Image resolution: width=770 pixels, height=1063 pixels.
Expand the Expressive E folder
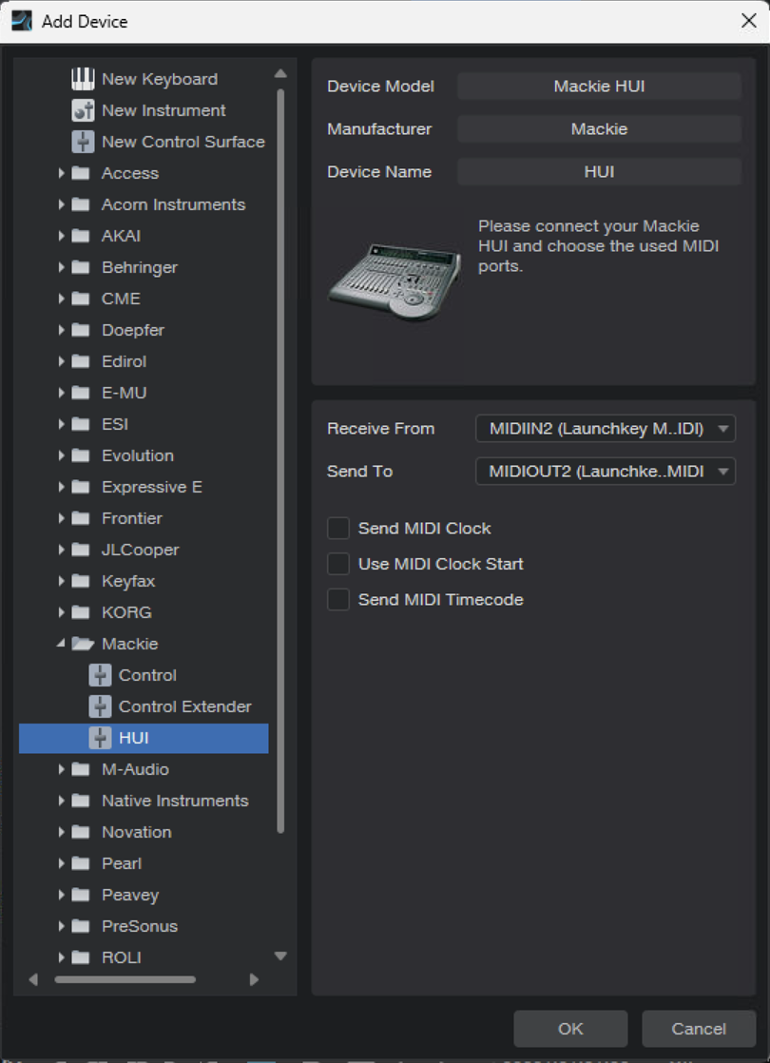(x=61, y=487)
